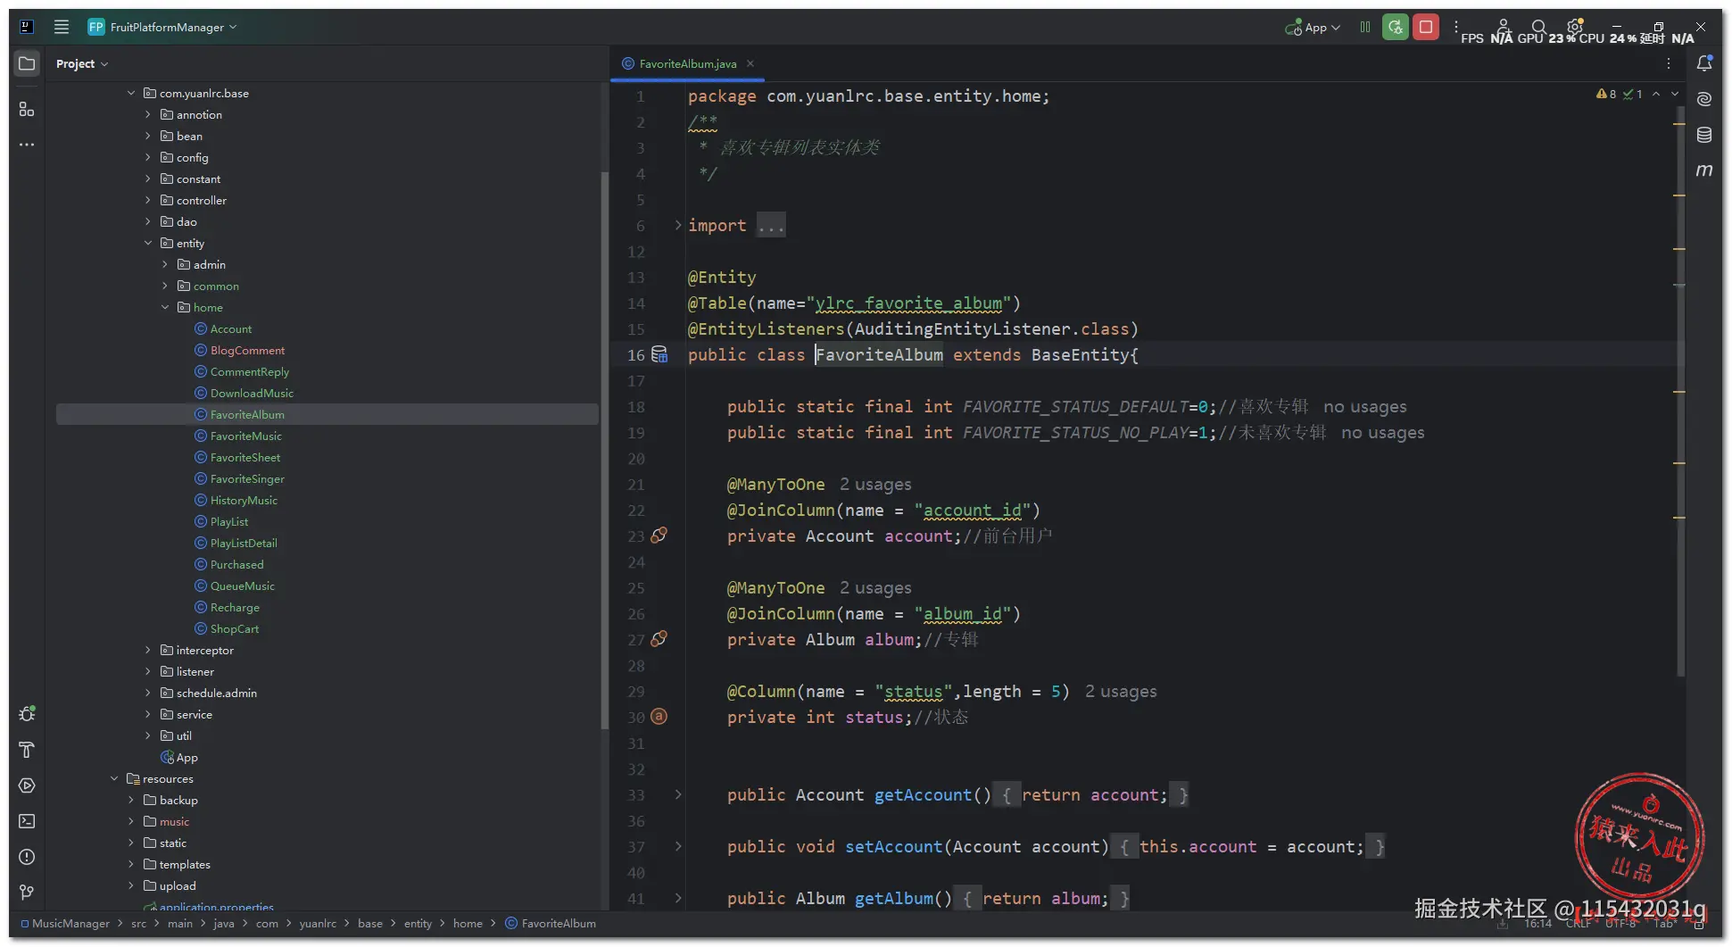
Task: Click the editor vertical scrollbar
Action: coord(1679,393)
